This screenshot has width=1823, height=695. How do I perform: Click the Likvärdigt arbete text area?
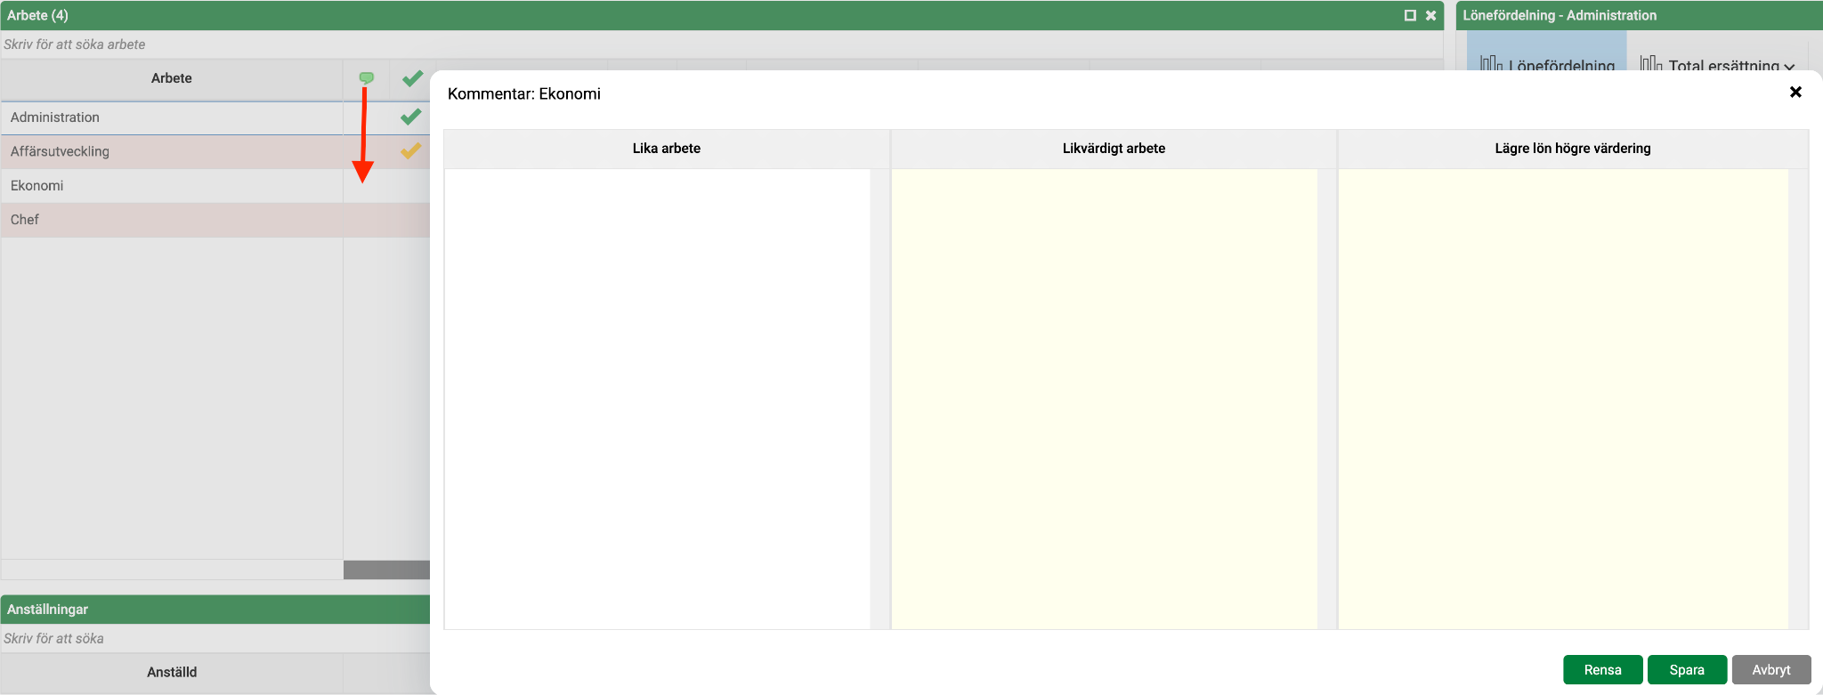[x=1104, y=399]
